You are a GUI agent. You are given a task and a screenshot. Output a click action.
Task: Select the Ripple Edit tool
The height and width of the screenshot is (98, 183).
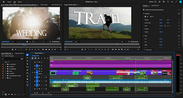pos(27,61)
